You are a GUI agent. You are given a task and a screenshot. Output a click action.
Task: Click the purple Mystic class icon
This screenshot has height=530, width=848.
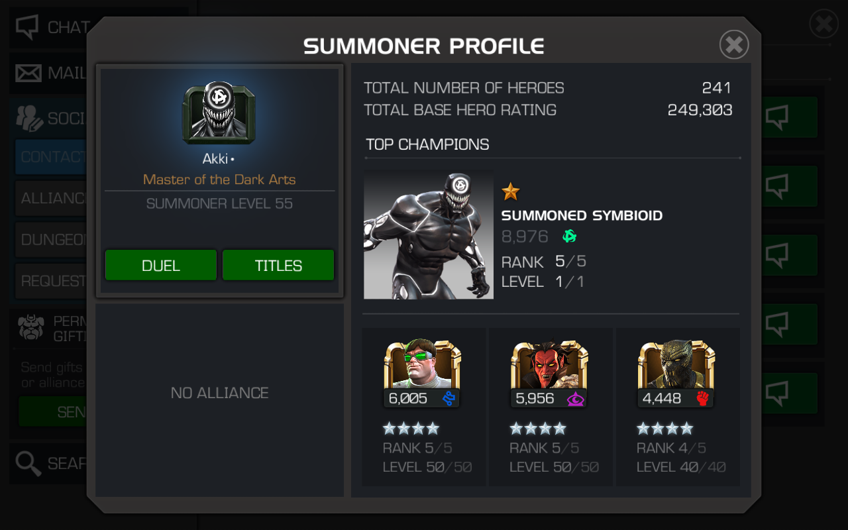(575, 398)
